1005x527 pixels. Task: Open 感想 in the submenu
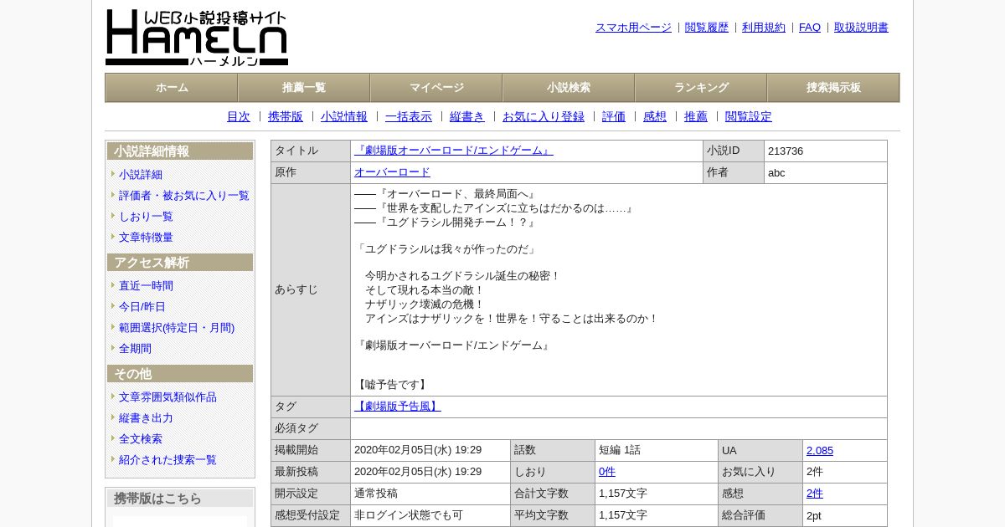[x=655, y=117]
